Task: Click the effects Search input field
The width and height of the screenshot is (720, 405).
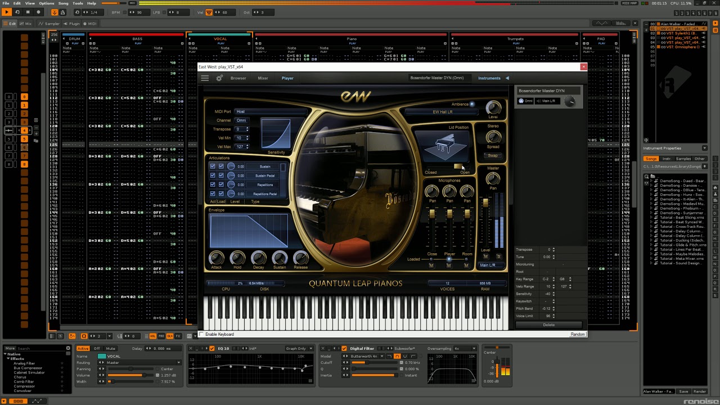Action: [x=40, y=348]
